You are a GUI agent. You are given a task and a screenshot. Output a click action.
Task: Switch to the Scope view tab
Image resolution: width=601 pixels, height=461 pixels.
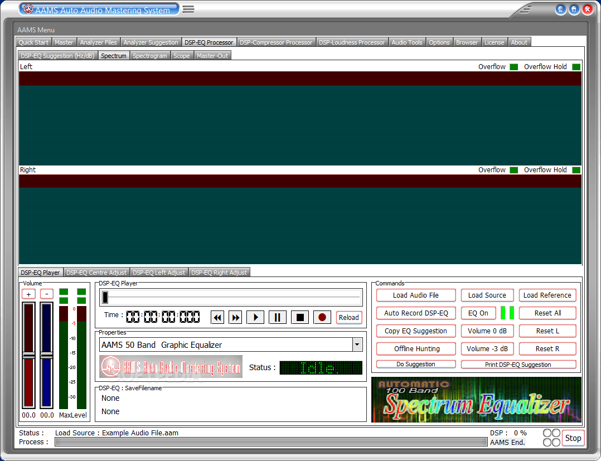182,56
